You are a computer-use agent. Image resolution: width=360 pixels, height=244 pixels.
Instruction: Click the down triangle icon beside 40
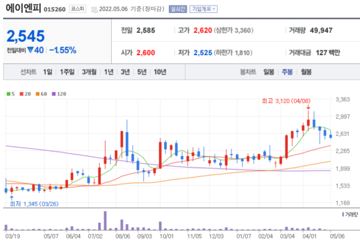coord(30,50)
